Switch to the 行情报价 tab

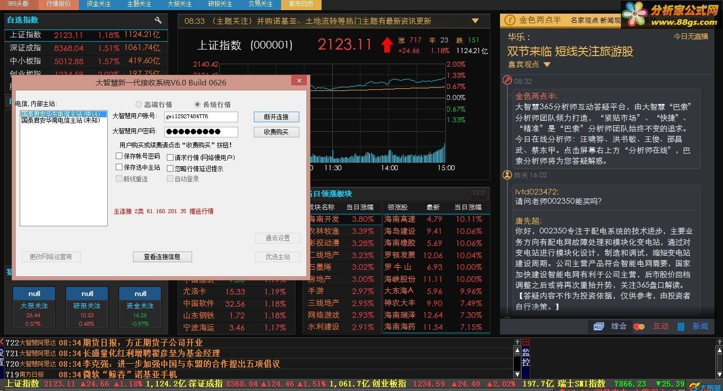58,4
